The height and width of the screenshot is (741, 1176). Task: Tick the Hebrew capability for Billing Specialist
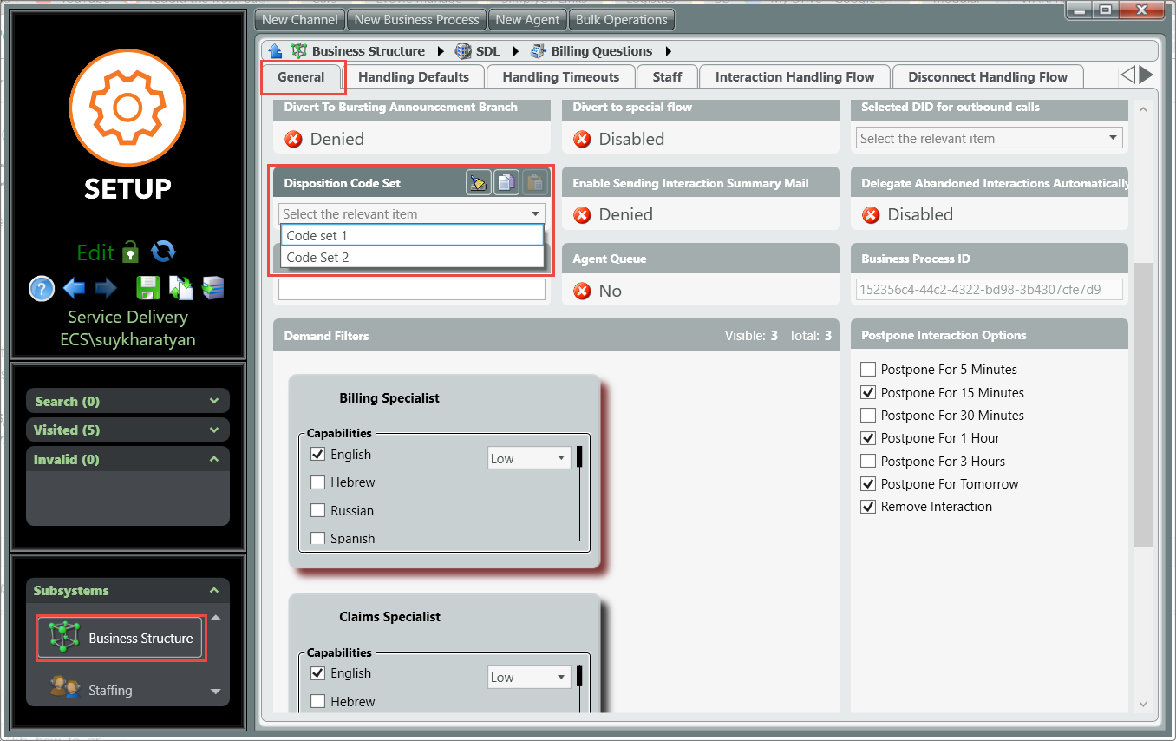(317, 482)
